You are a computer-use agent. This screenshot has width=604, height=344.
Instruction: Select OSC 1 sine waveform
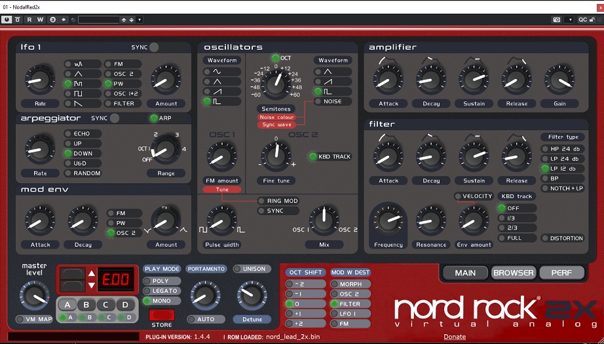coord(222,71)
